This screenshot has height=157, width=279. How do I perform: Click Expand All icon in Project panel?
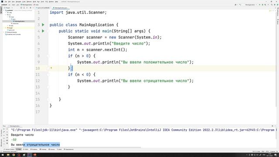pyautogui.click(x=24, y=8)
